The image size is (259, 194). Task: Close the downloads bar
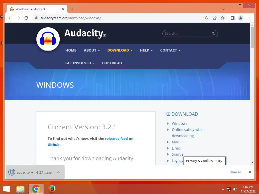250,172
